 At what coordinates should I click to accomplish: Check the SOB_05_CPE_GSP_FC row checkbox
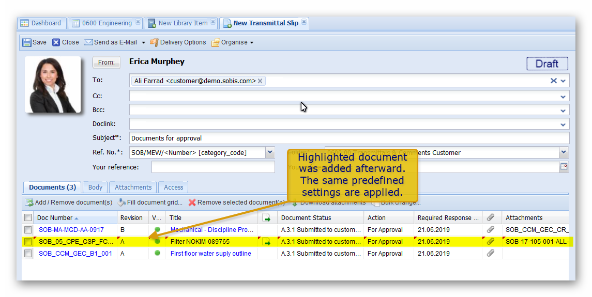pos(28,242)
